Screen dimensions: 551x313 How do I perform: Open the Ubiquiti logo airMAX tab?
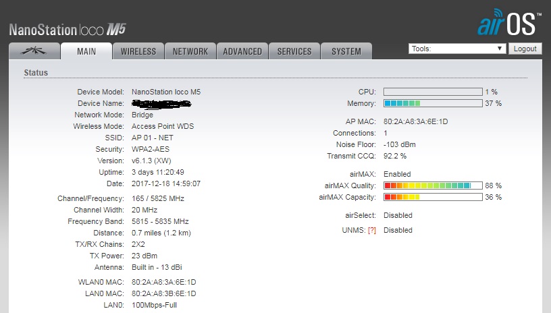[34, 51]
